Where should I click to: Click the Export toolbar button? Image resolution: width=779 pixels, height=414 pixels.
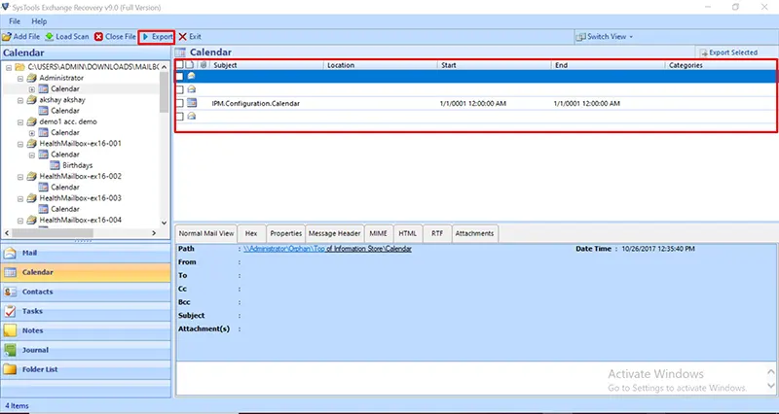(x=157, y=37)
